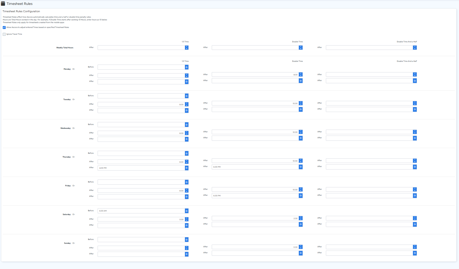Viewport: 459px width, 269px height.
Task: Disable Allow Ascora to adjust entered Times
Action: coord(4,27)
